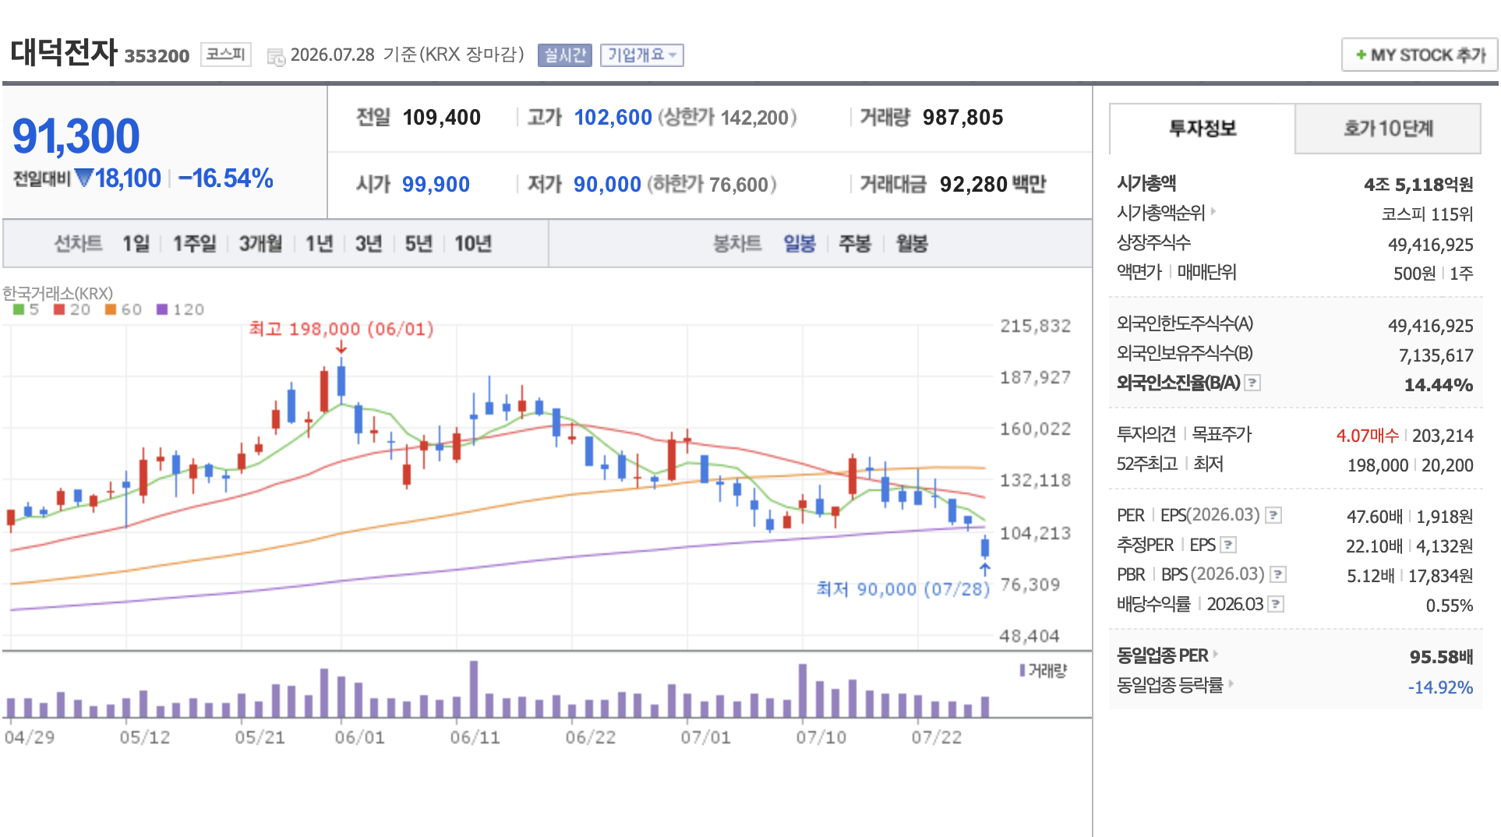Image resolution: width=1501 pixels, height=837 pixels.
Task: Expand the 시가총액순위 arrow link
Action: (x=1213, y=211)
